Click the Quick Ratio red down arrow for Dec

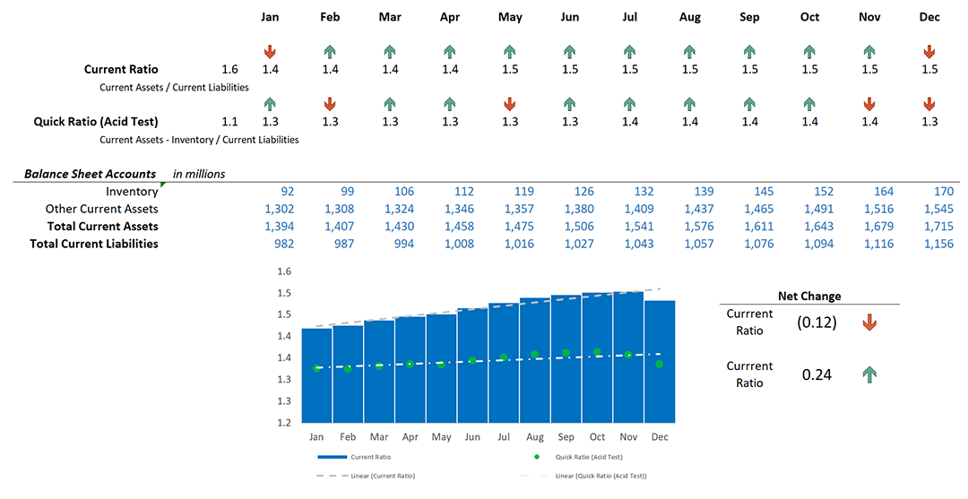click(x=929, y=104)
